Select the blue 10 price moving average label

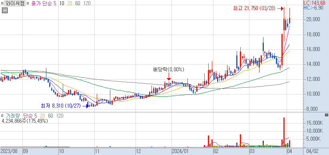[62, 3]
